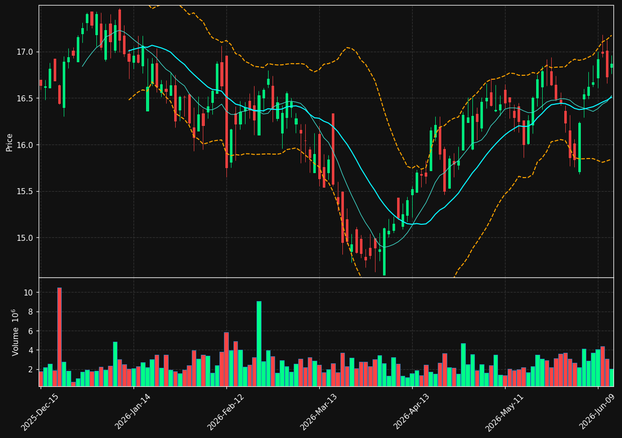Image resolution: width=622 pixels, height=438 pixels.
Task: Click the 15.0 price axis label
Action: tap(26, 238)
